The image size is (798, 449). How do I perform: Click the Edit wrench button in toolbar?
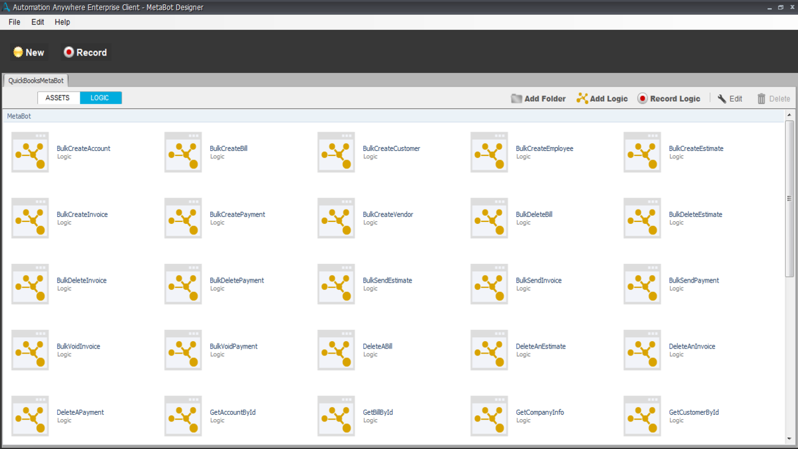coord(730,99)
